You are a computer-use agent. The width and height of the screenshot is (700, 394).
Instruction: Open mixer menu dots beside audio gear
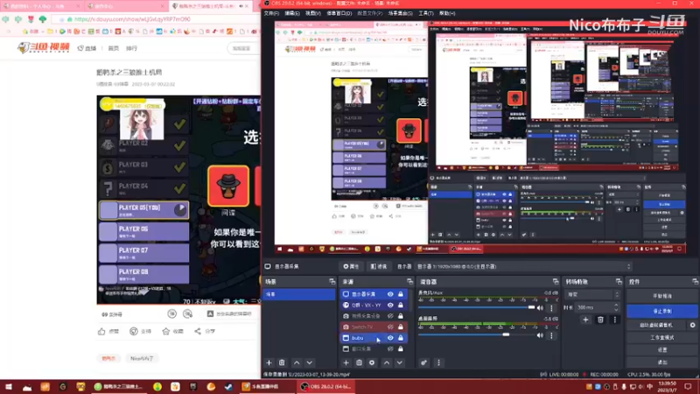tap(438, 362)
